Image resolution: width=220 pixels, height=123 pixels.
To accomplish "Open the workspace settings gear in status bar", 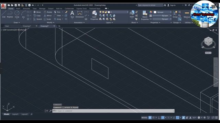I will (x=199, y=118).
